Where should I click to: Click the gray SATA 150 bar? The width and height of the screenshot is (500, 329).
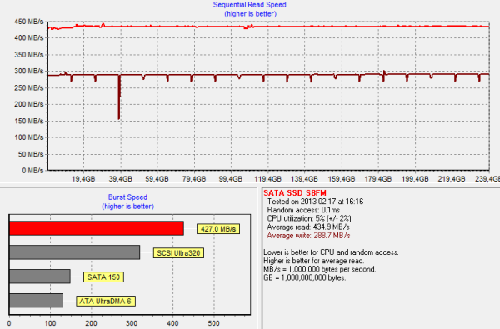click(x=40, y=276)
